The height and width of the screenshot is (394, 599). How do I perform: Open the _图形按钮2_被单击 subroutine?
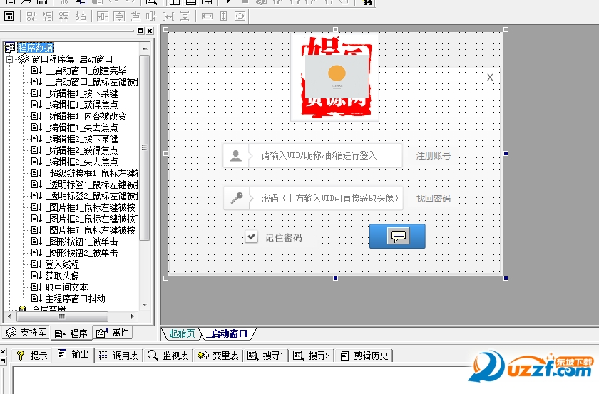point(81,253)
